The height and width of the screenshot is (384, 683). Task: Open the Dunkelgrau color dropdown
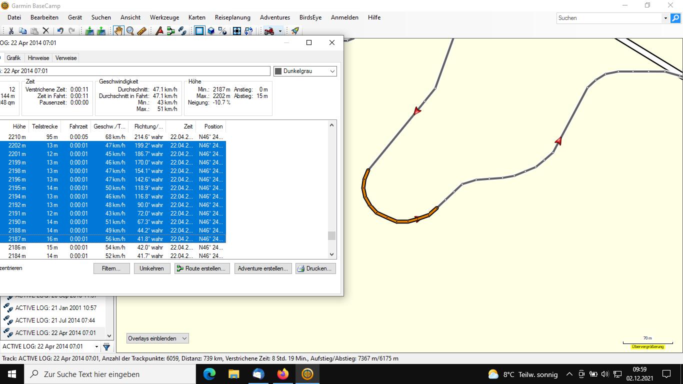click(305, 71)
